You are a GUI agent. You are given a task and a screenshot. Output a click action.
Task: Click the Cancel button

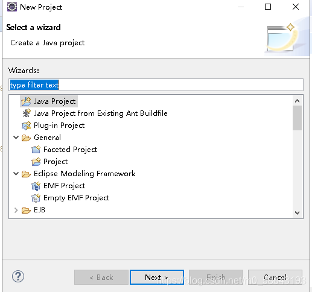tap(275, 277)
